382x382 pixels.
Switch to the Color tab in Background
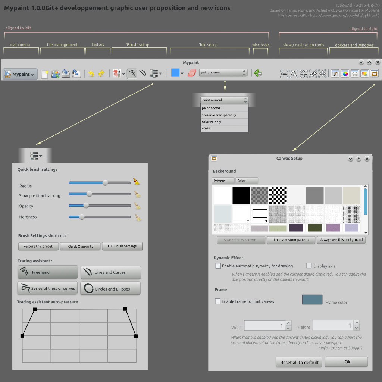click(246, 181)
